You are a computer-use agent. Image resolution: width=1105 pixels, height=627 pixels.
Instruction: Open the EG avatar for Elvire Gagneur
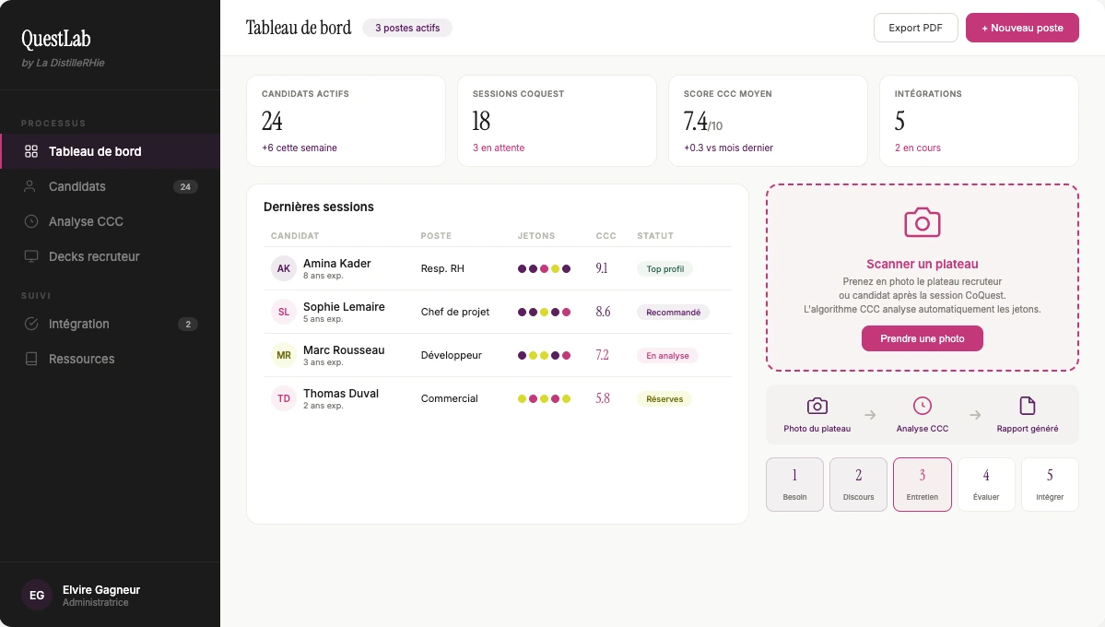coord(36,595)
